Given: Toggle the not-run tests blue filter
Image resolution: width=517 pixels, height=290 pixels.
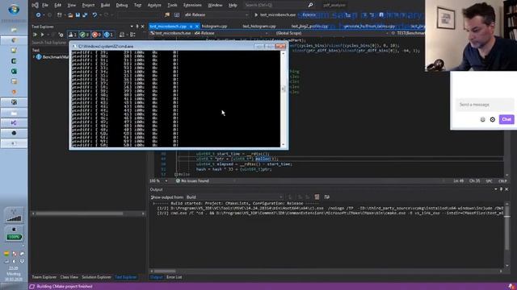Looking at the screenshot, I should (x=108, y=35).
